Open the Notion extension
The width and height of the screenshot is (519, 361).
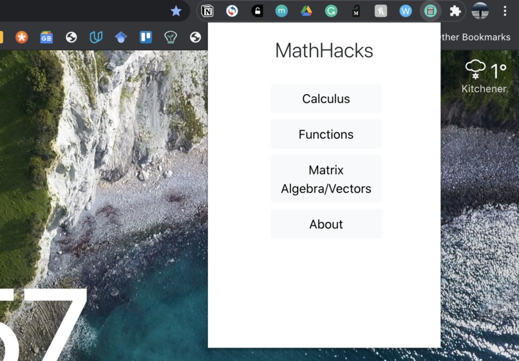tap(207, 11)
